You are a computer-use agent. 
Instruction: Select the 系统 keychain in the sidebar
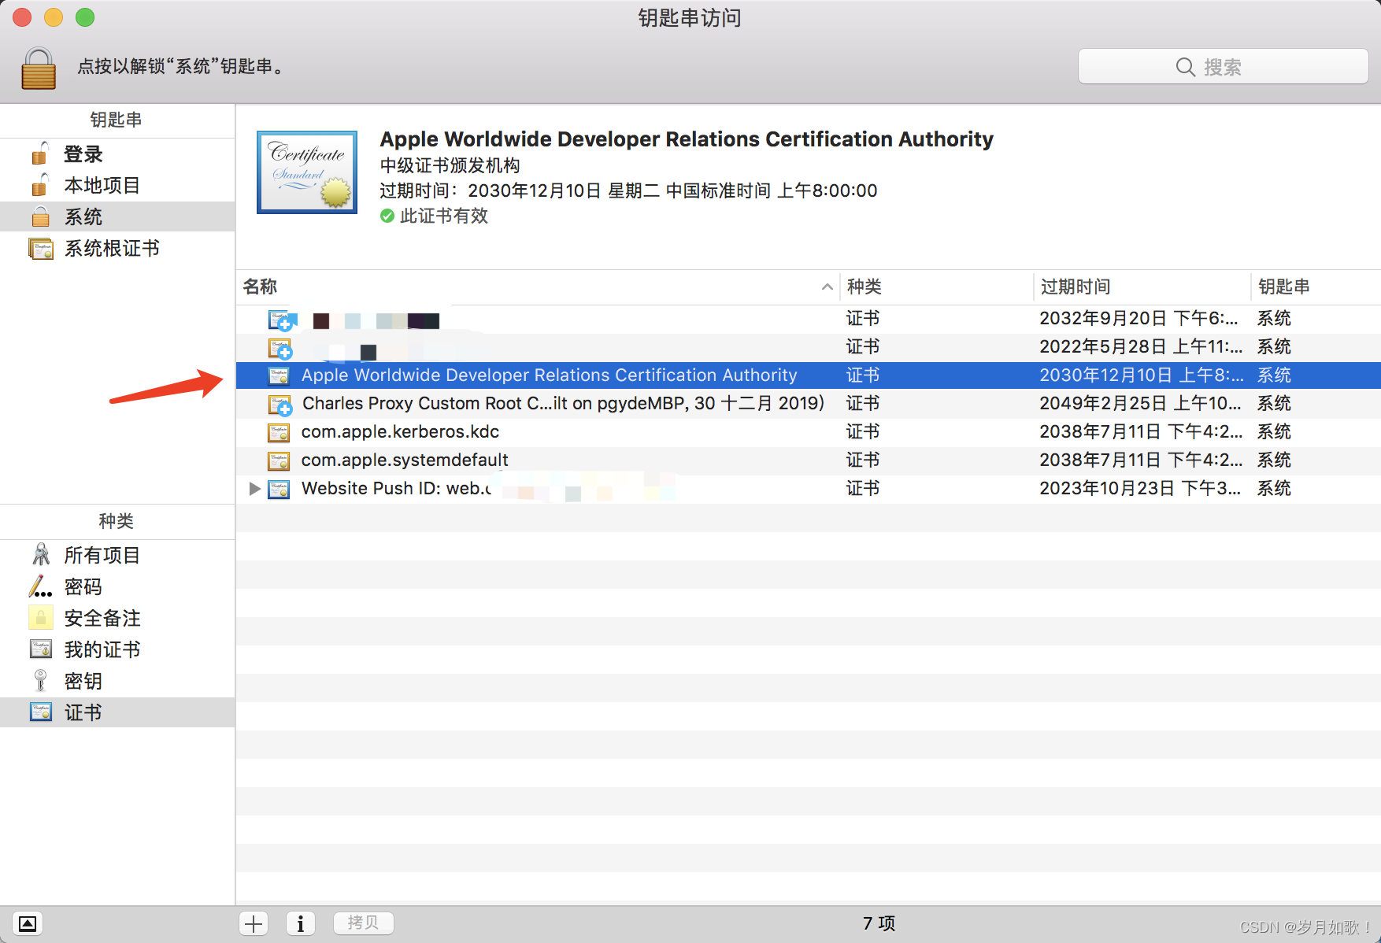[117, 216]
